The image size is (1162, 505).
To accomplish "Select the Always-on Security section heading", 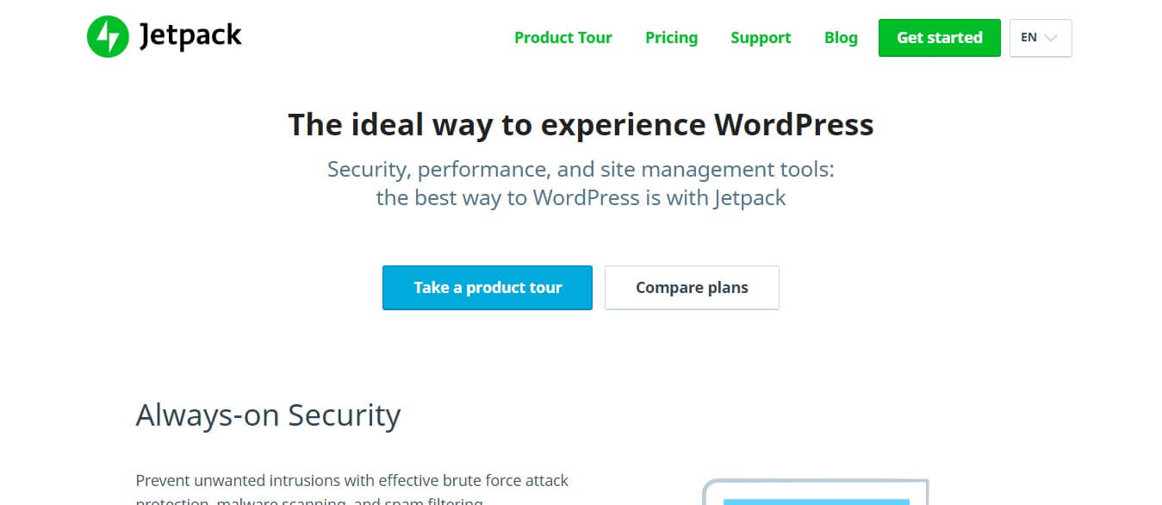I will pos(268,415).
